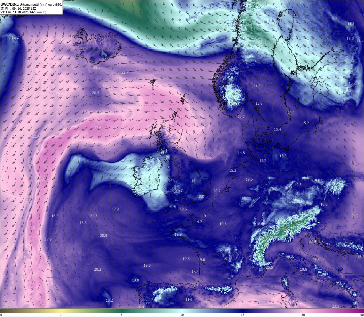Click the 16.2 map value
Image resolution: width=364 pixels, height=317 pixels.
352,83
